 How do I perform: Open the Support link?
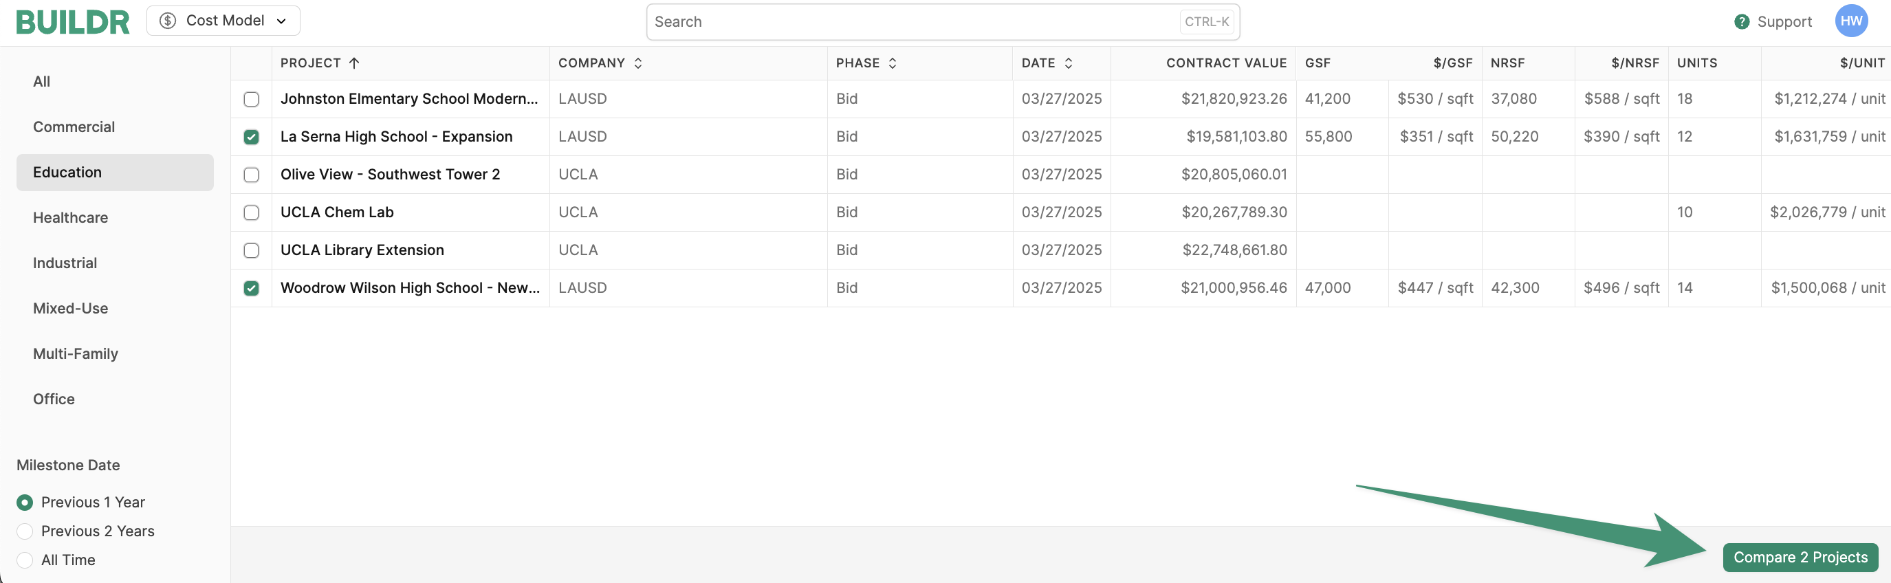1784,22
